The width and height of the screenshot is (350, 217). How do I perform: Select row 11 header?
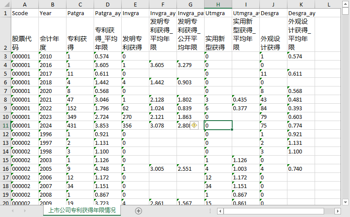click(x=5, y=125)
